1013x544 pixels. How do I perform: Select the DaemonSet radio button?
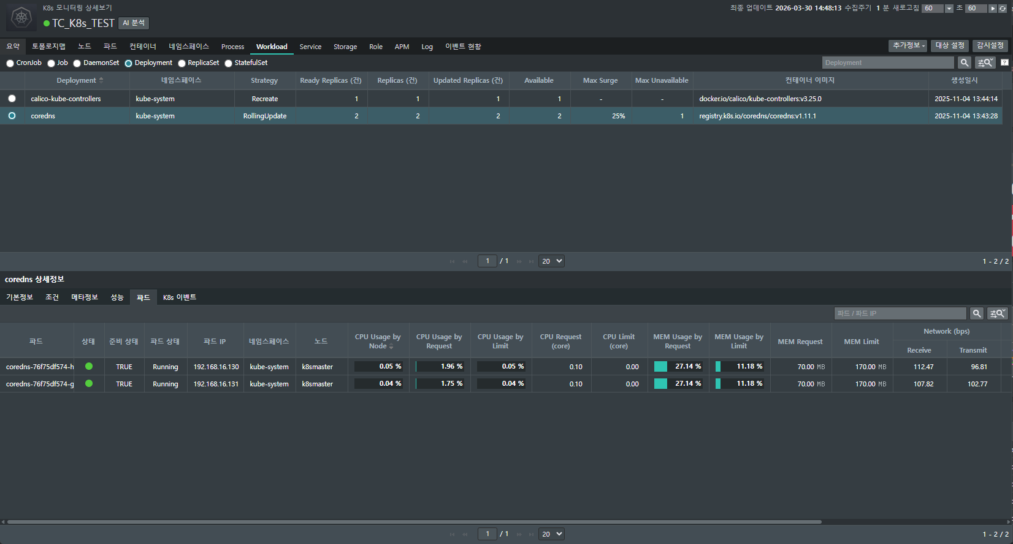pos(77,63)
